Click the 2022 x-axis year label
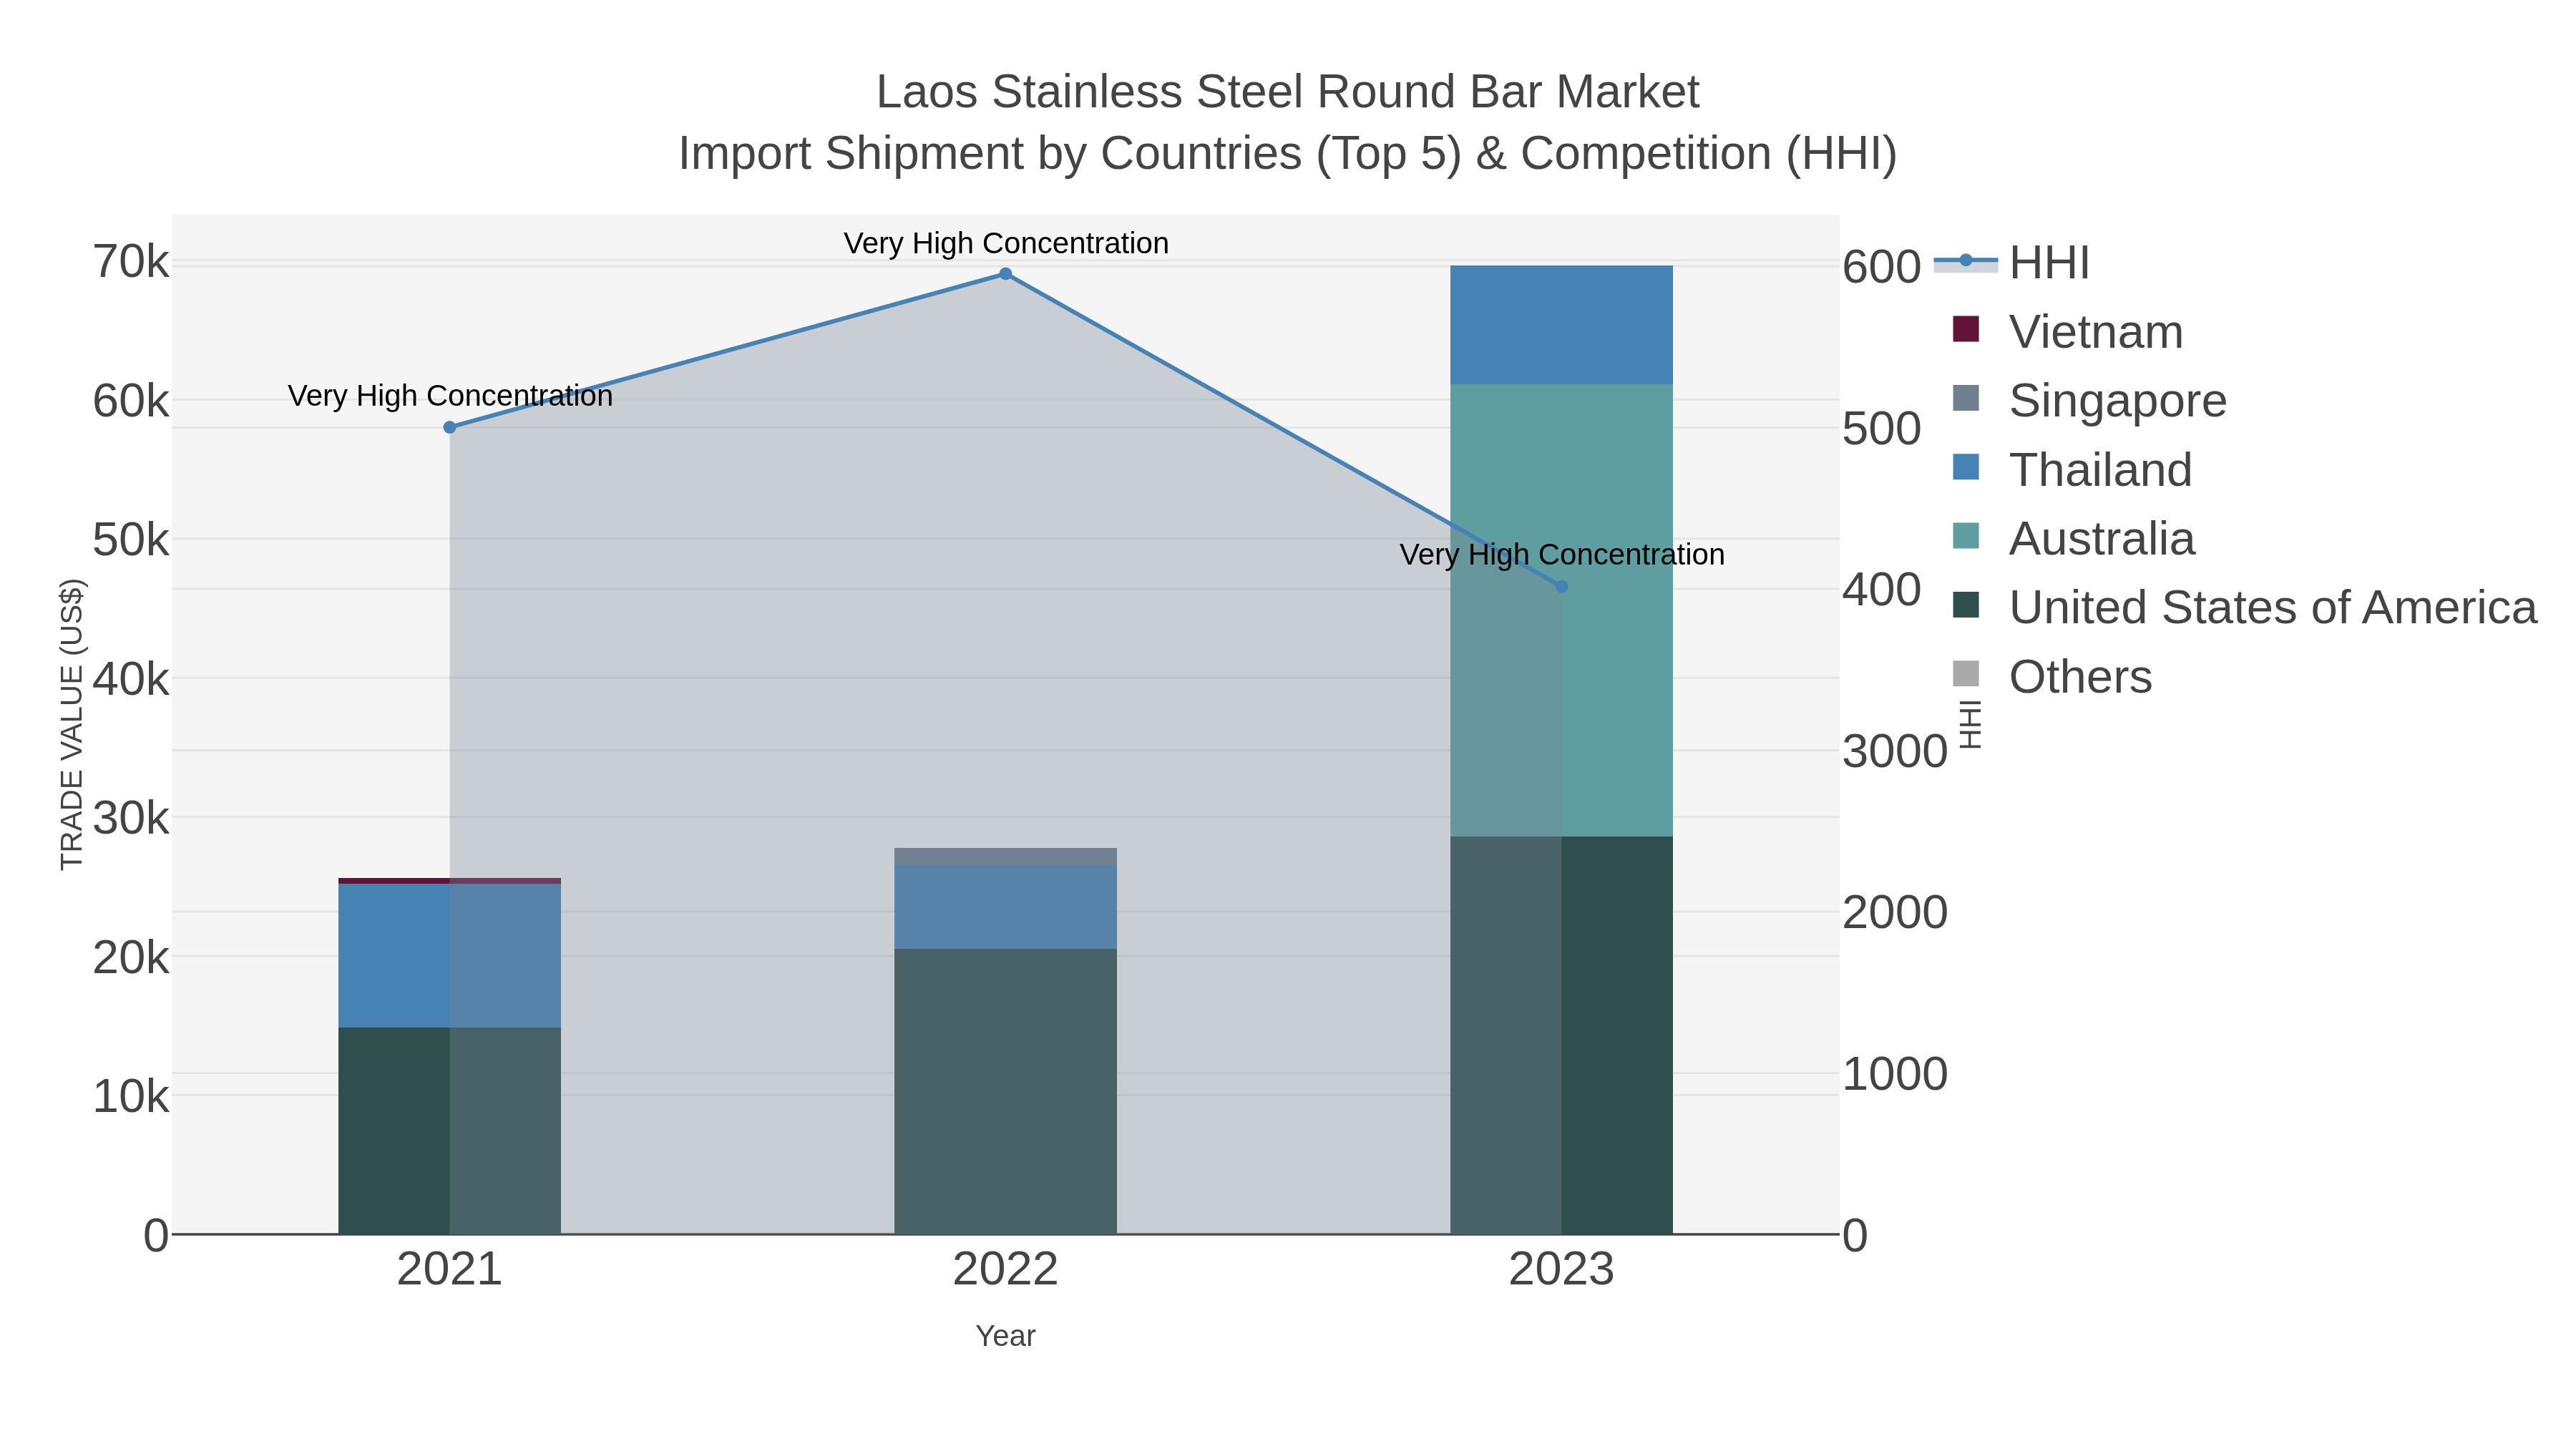This screenshot has width=2576, height=1449. [1005, 1270]
